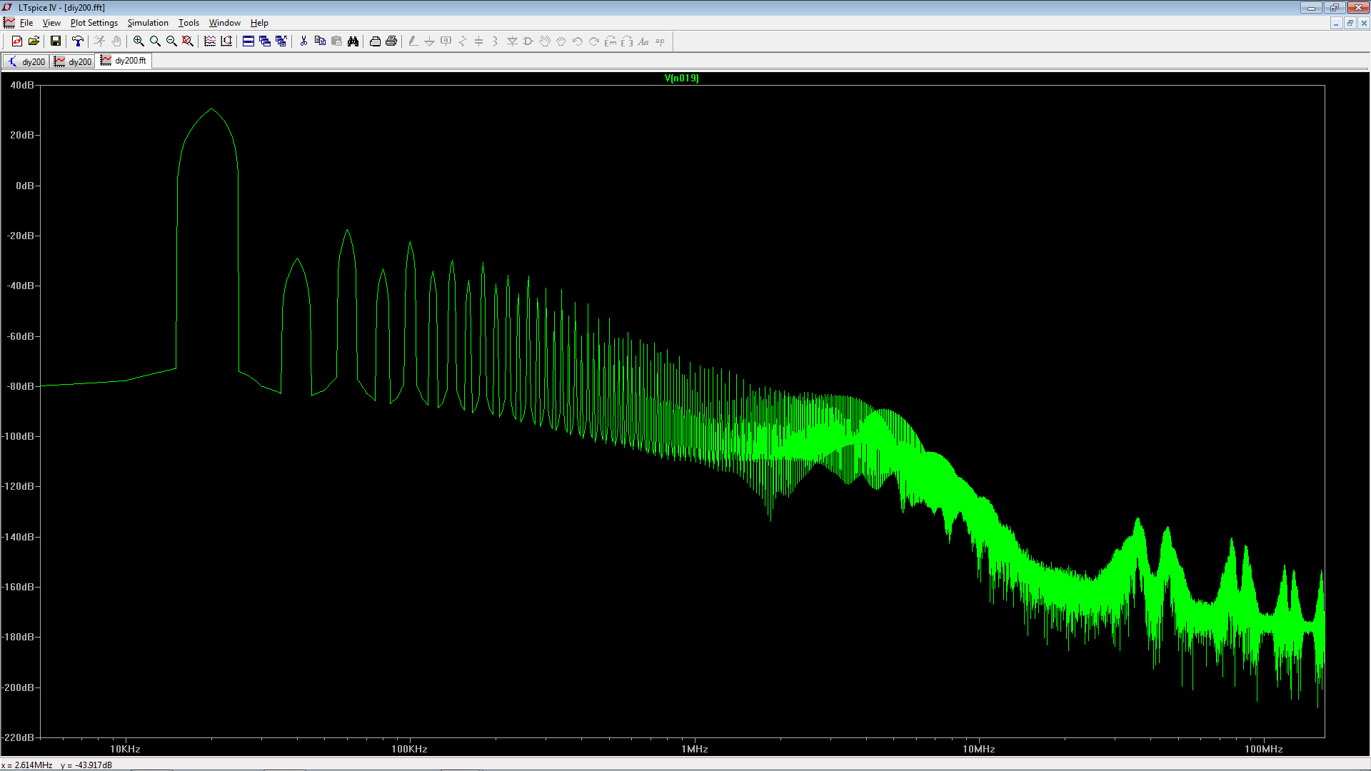Minimize the inner document window
1371x771 pixels.
point(1336,24)
